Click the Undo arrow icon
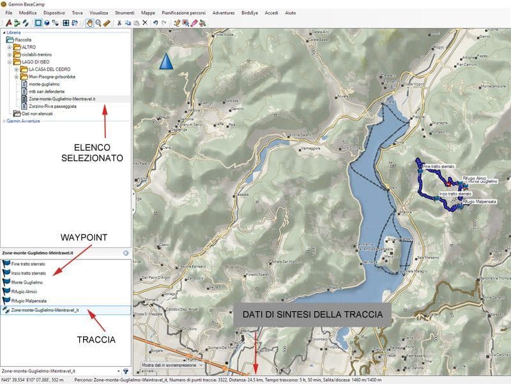This screenshot has width=511, height=384. pos(155,23)
